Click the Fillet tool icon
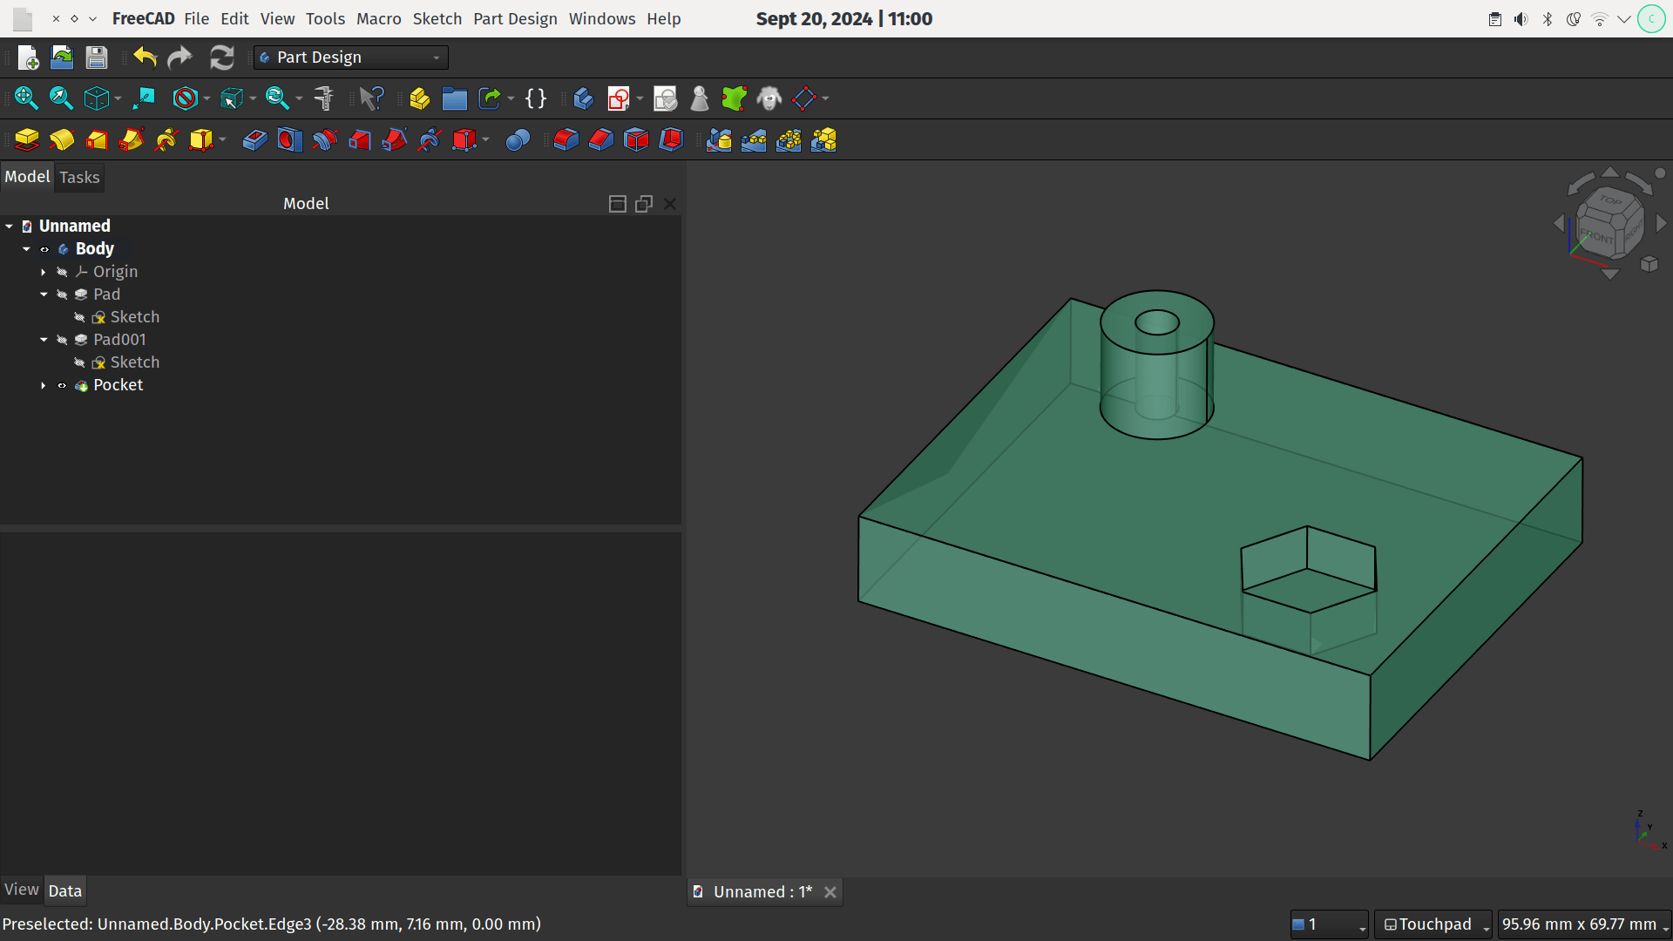 [x=566, y=140]
